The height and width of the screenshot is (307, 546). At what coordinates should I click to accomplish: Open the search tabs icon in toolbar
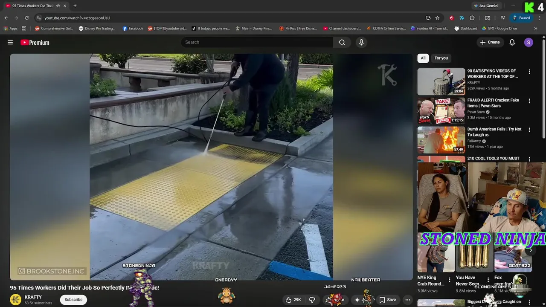488,18
